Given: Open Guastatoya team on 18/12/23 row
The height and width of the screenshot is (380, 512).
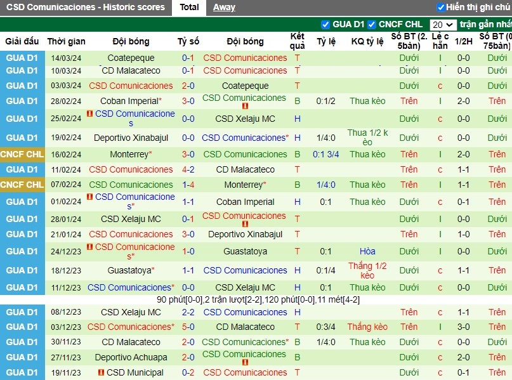Looking at the screenshot, I should pos(129,271).
